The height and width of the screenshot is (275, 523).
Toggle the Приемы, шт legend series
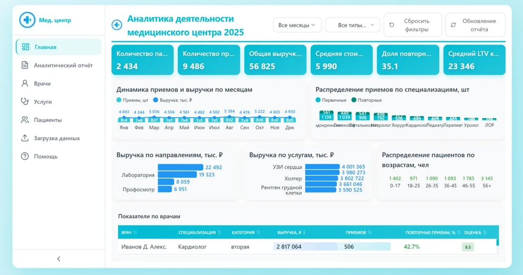(x=132, y=100)
